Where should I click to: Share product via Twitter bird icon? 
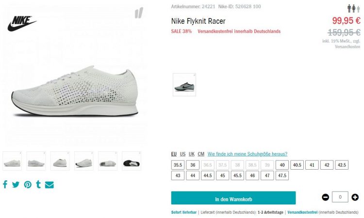coord(16,185)
